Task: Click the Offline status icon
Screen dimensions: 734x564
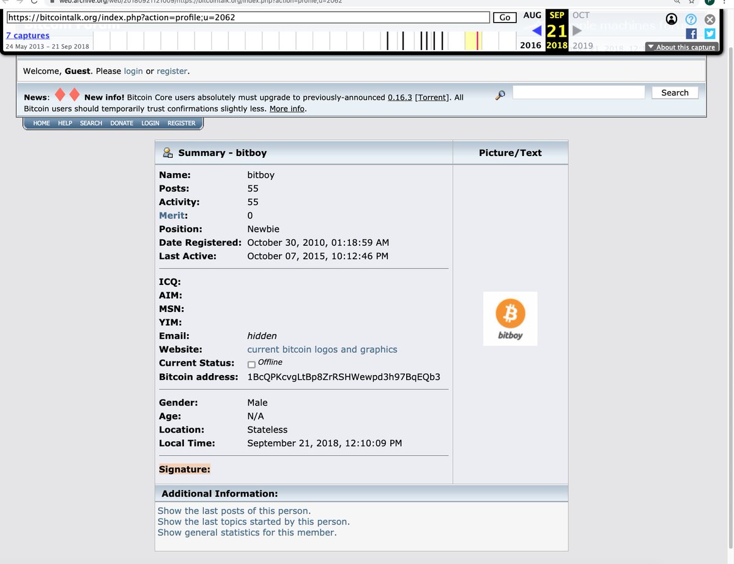Action: pyautogui.click(x=251, y=365)
